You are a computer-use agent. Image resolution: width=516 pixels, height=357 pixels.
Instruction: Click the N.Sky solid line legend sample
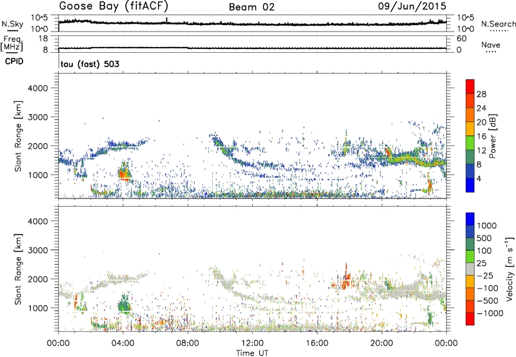(12, 30)
